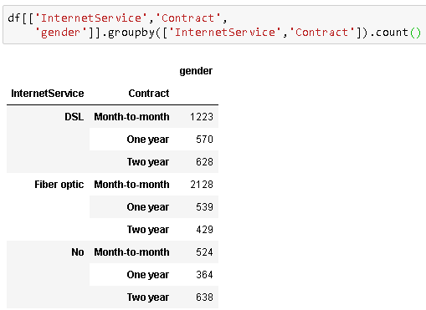The height and width of the screenshot is (310, 426).
Task: Click the value 628 for DSL Two year
Action: pos(204,162)
